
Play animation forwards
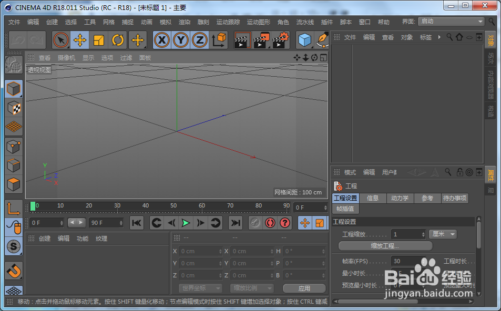point(186,223)
